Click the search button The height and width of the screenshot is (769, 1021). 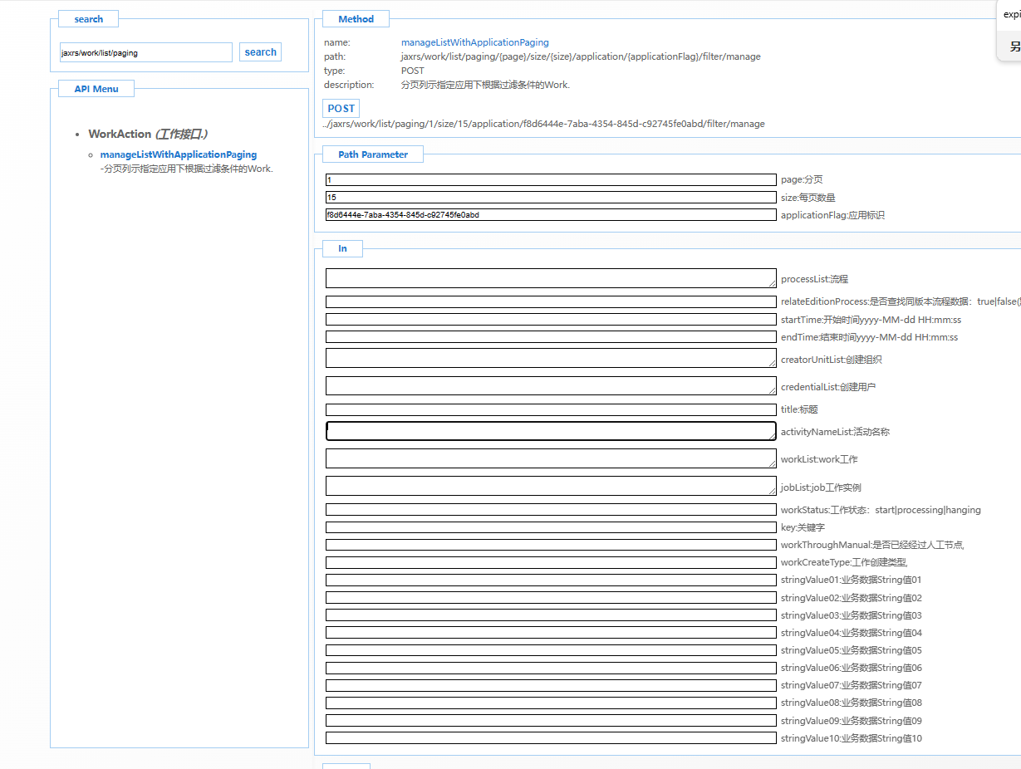(260, 52)
